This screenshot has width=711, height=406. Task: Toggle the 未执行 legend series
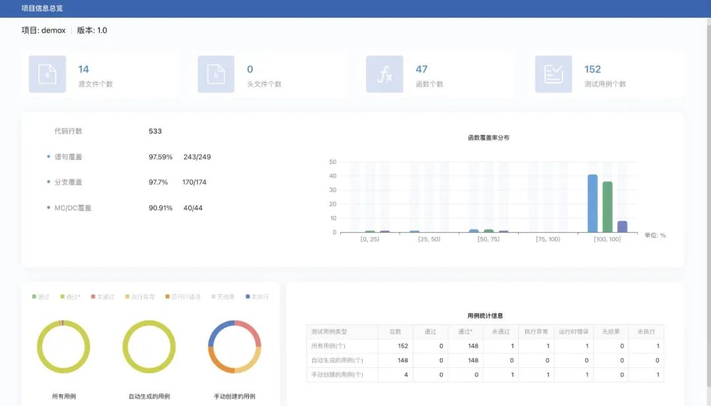(x=257, y=297)
